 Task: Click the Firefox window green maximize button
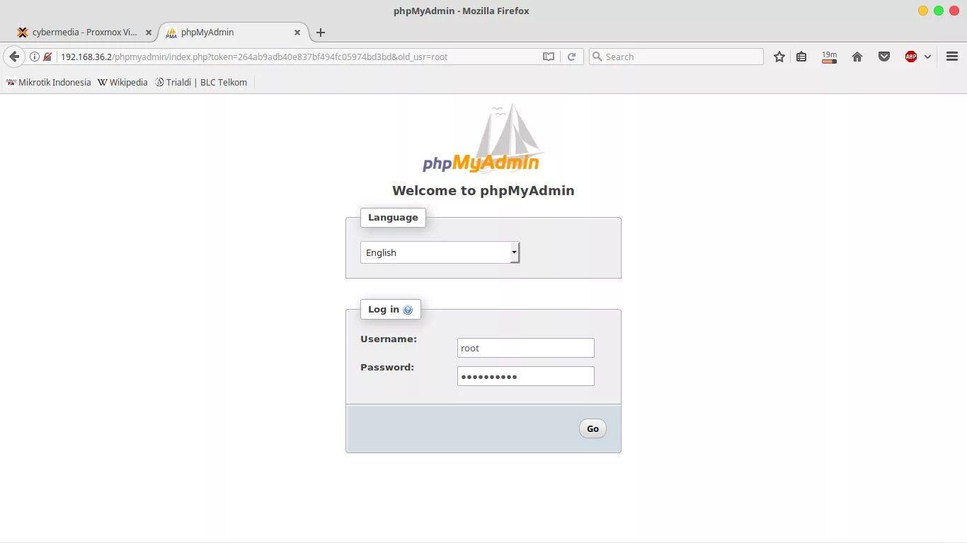pos(938,11)
